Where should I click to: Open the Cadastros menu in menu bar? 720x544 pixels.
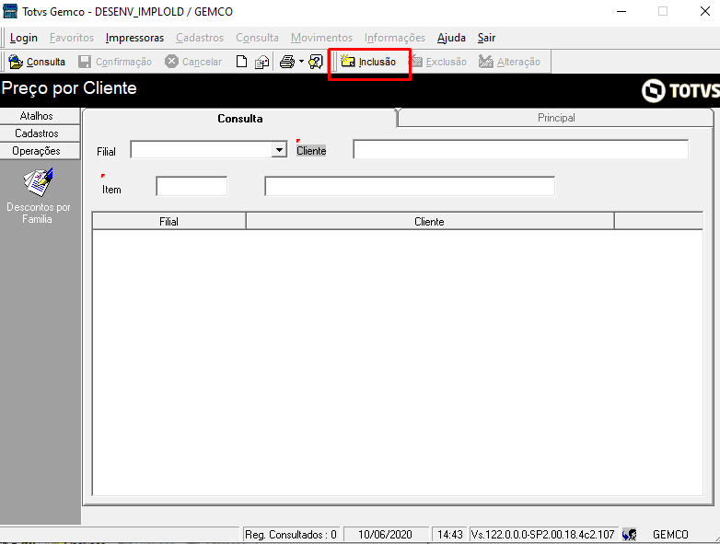pyautogui.click(x=200, y=38)
